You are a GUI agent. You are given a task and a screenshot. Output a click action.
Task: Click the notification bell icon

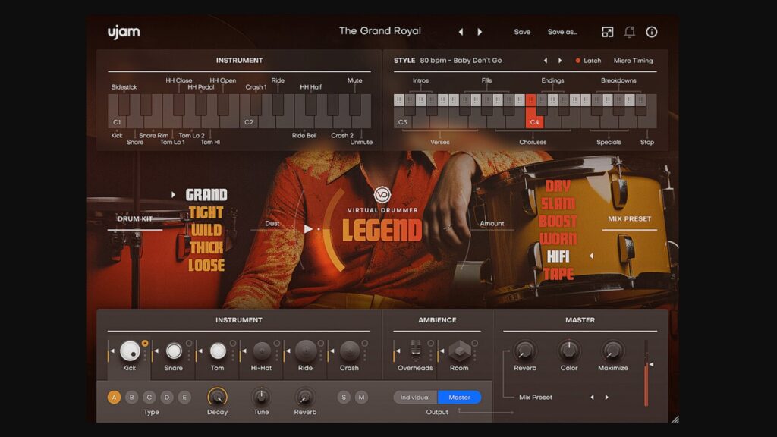click(629, 32)
